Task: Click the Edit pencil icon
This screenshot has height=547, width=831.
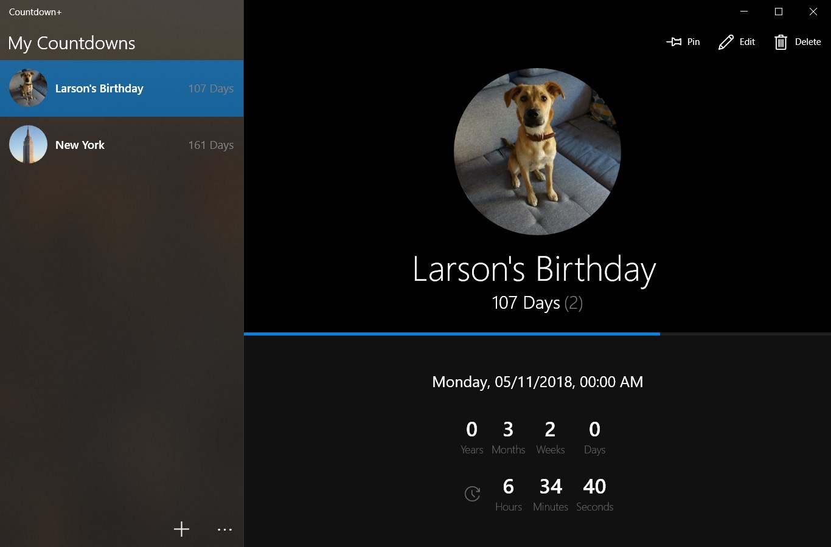Action: (x=726, y=42)
